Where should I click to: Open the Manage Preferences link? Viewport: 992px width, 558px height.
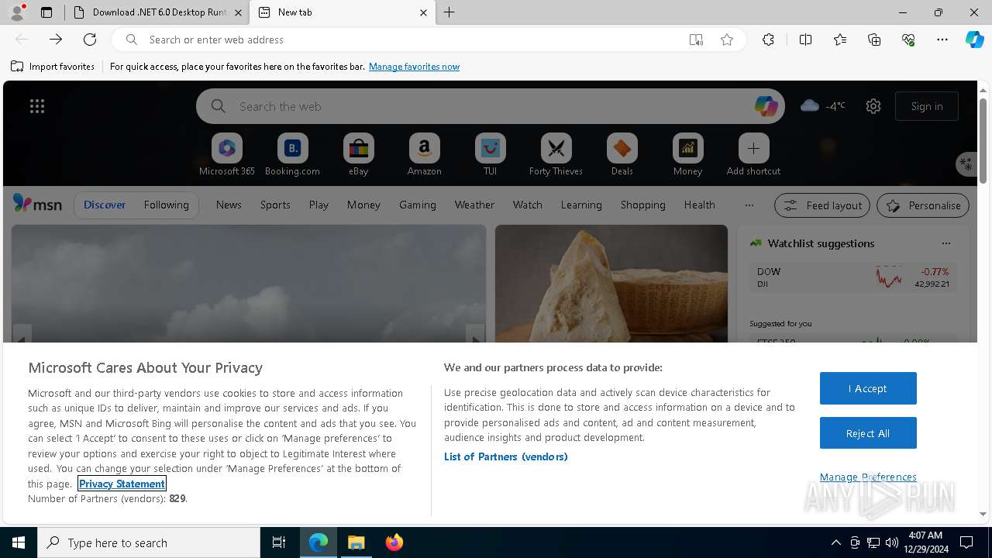pyautogui.click(x=868, y=477)
